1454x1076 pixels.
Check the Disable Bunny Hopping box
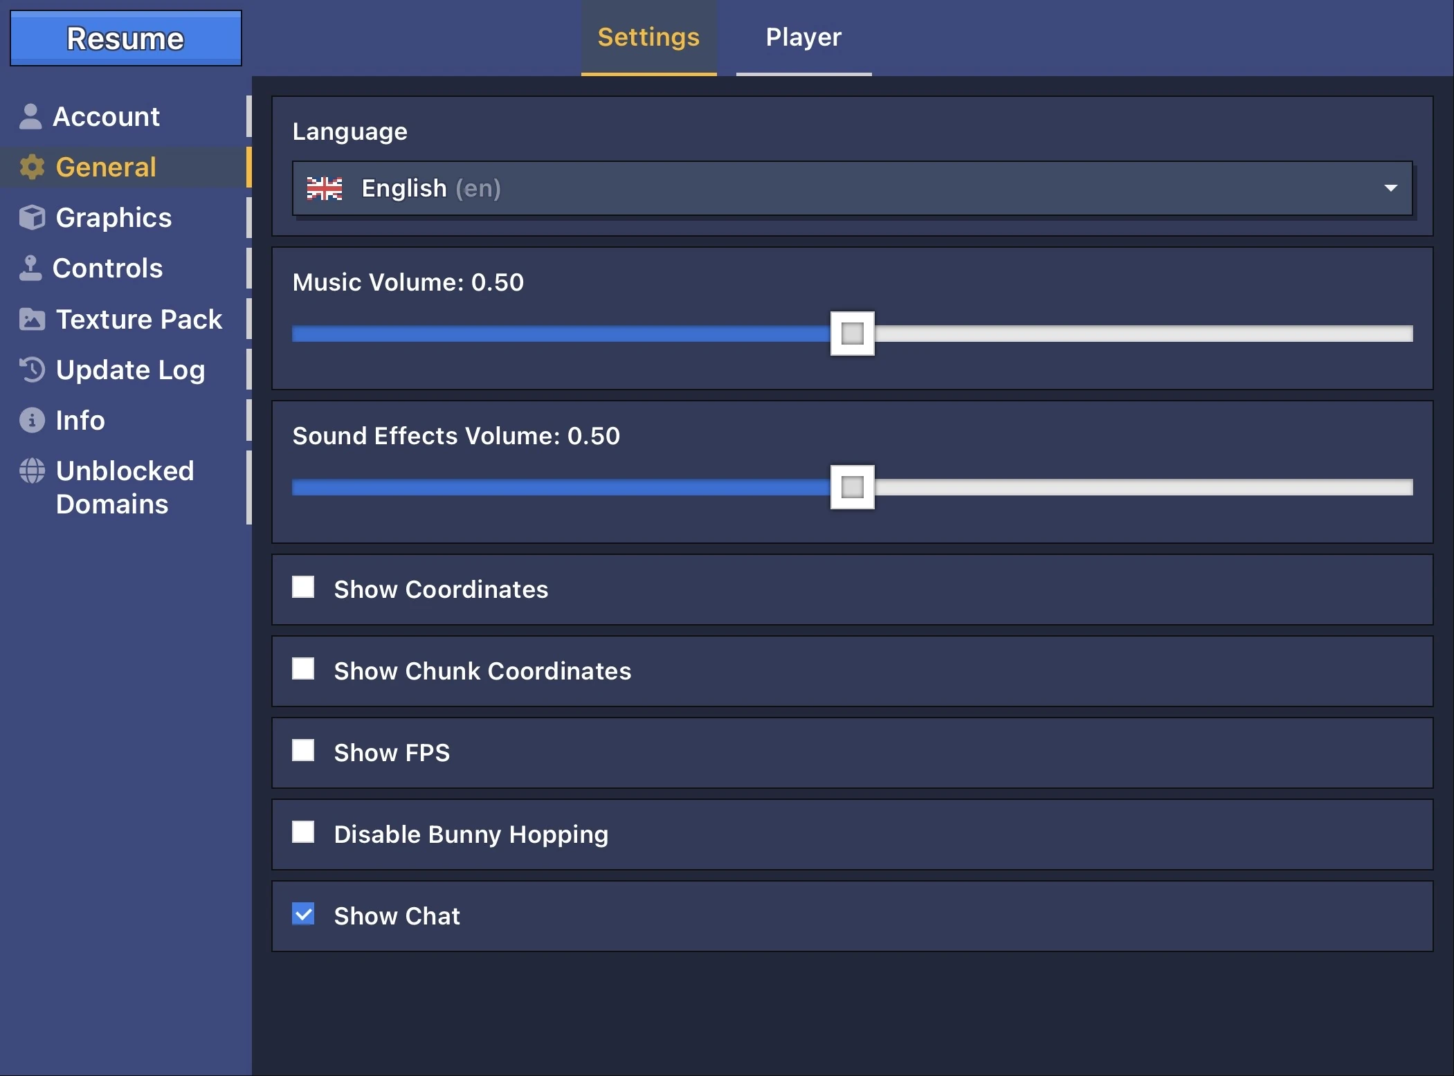[x=303, y=832]
